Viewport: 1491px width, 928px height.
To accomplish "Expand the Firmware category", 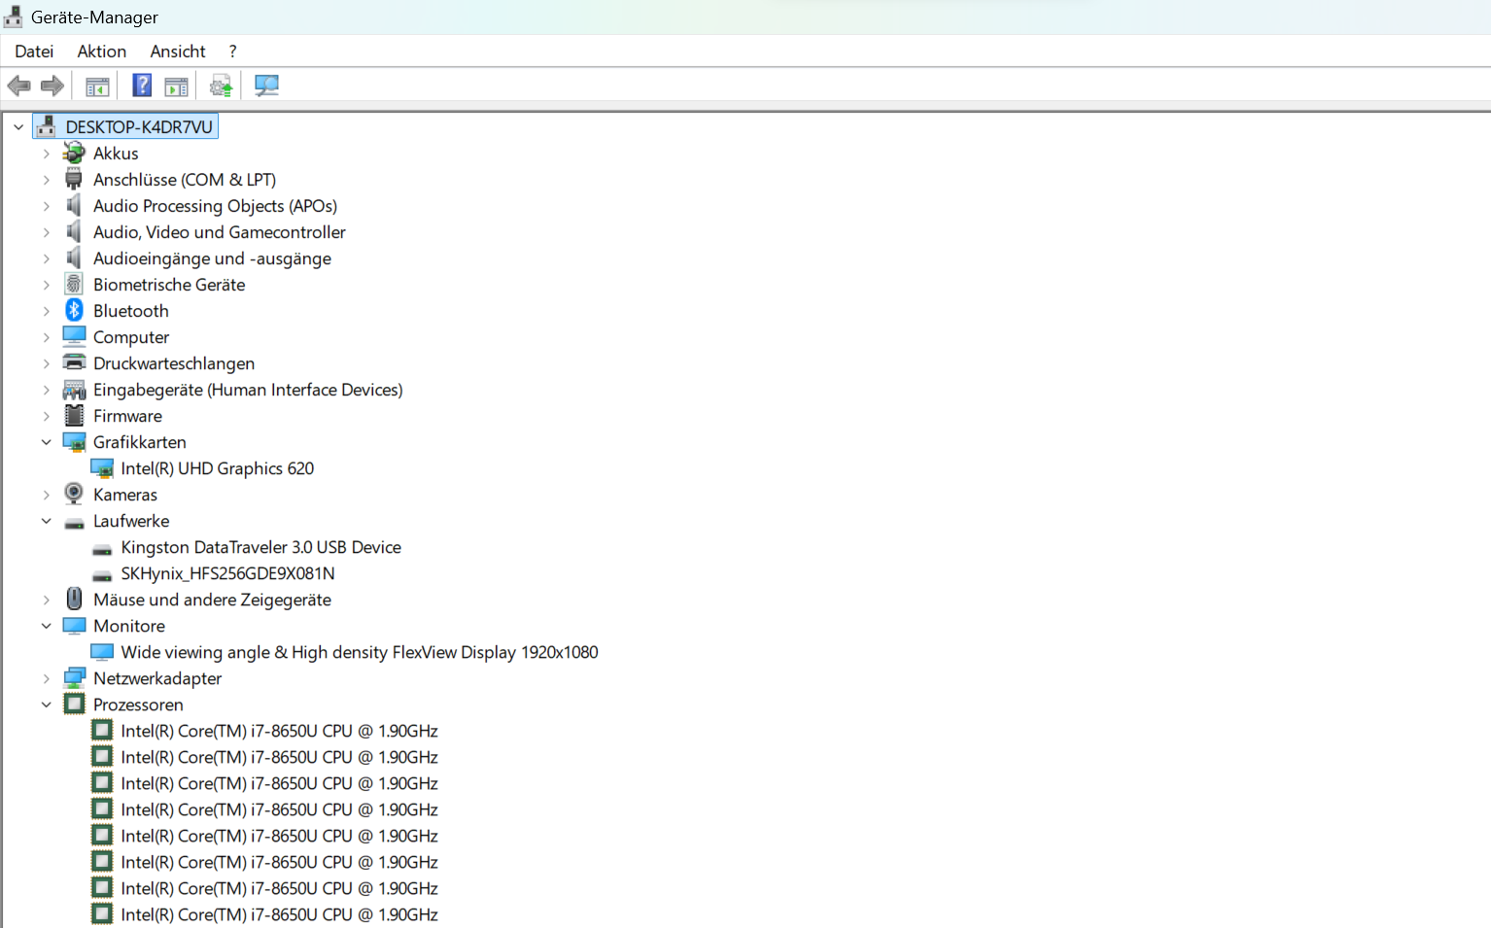I will [x=47, y=416].
